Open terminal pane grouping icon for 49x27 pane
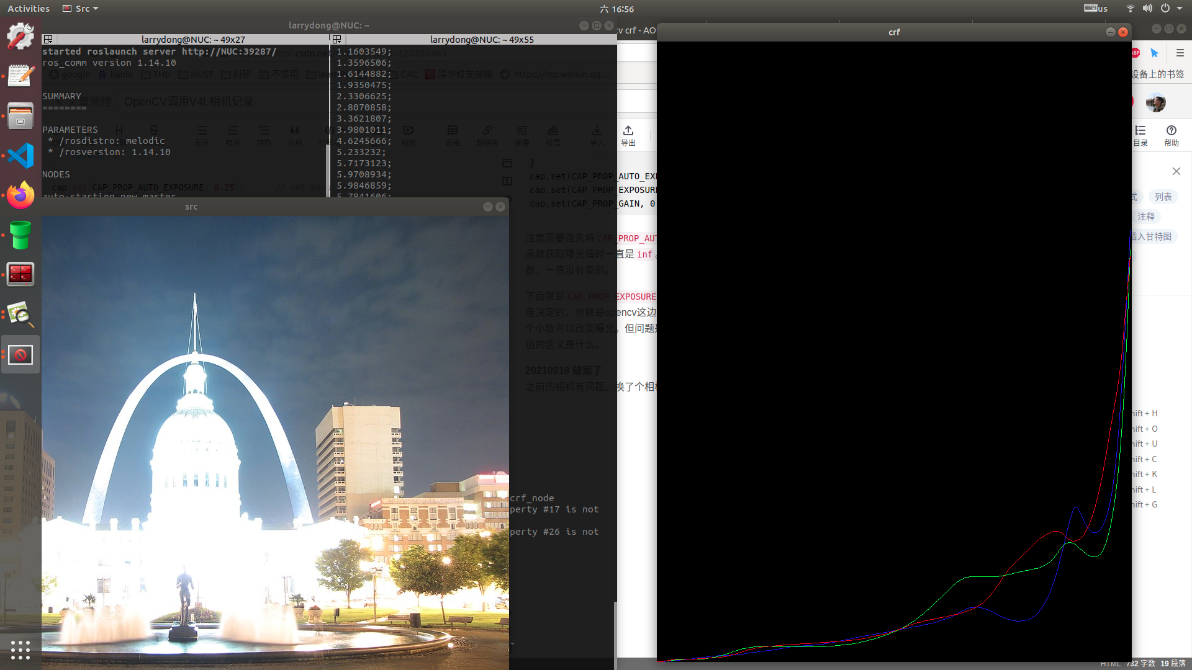Viewport: 1192px width, 670px height. tap(48, 39)
